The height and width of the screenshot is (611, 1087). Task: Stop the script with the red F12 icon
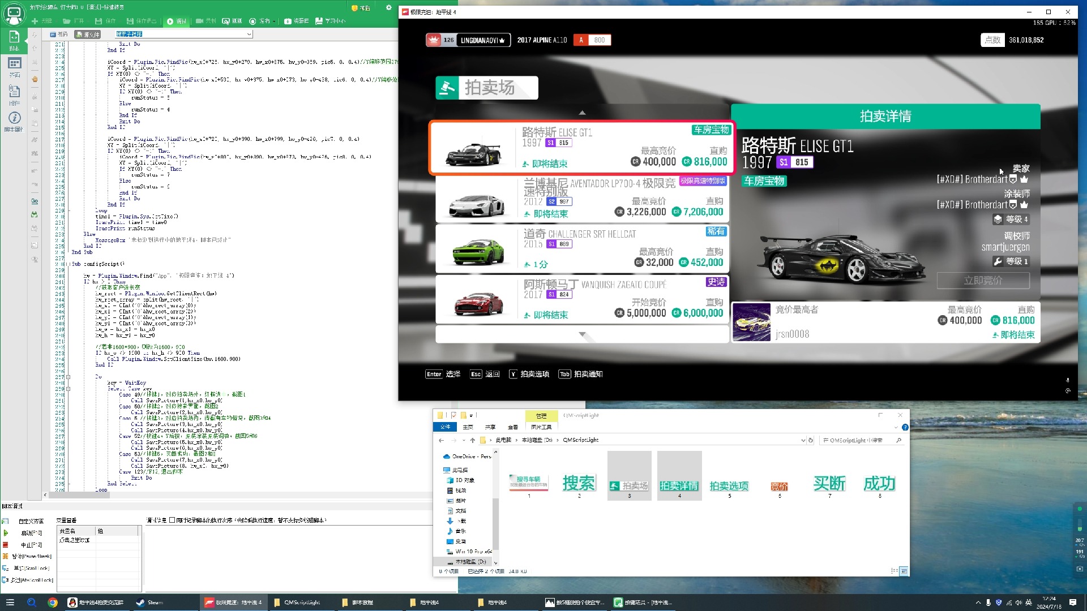[x=6, y=545]
